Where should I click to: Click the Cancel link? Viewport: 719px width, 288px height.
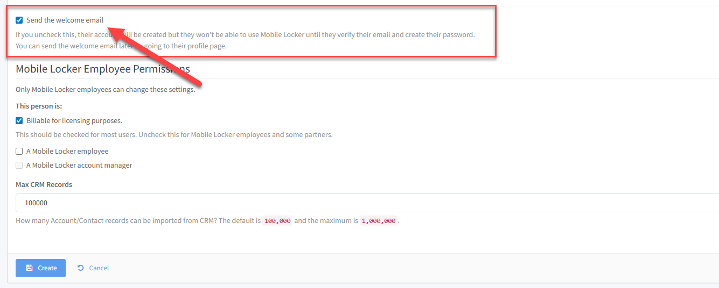tap(93, 268)
